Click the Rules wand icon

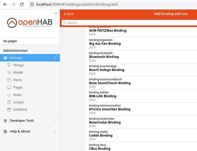tap(9, 95)
